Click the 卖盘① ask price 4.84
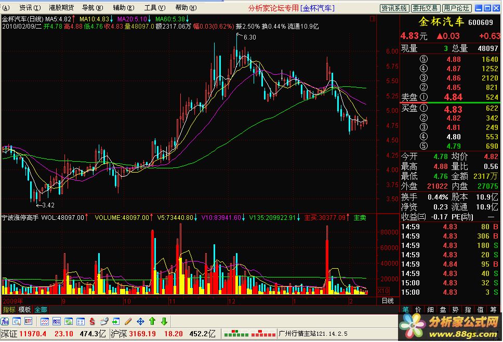The width and height of the screenshot is (503, 342). tap(453, 97)
